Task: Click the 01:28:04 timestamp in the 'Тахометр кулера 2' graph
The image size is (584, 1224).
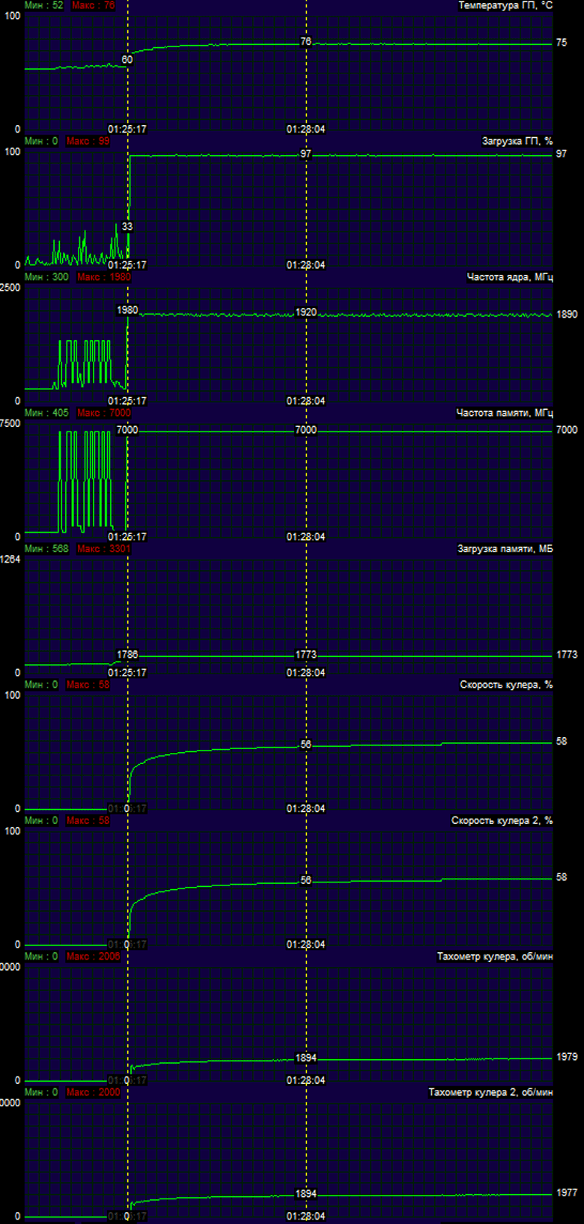Action: [306, 1217]
